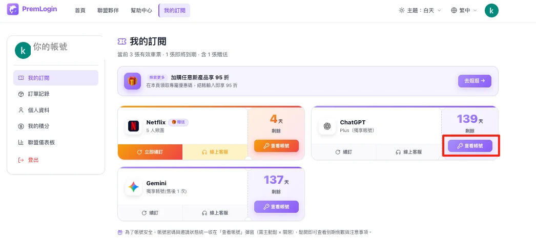Click 查看帳號 on the Netflix card
Screen dimensions: 536x240
(276, 146)
